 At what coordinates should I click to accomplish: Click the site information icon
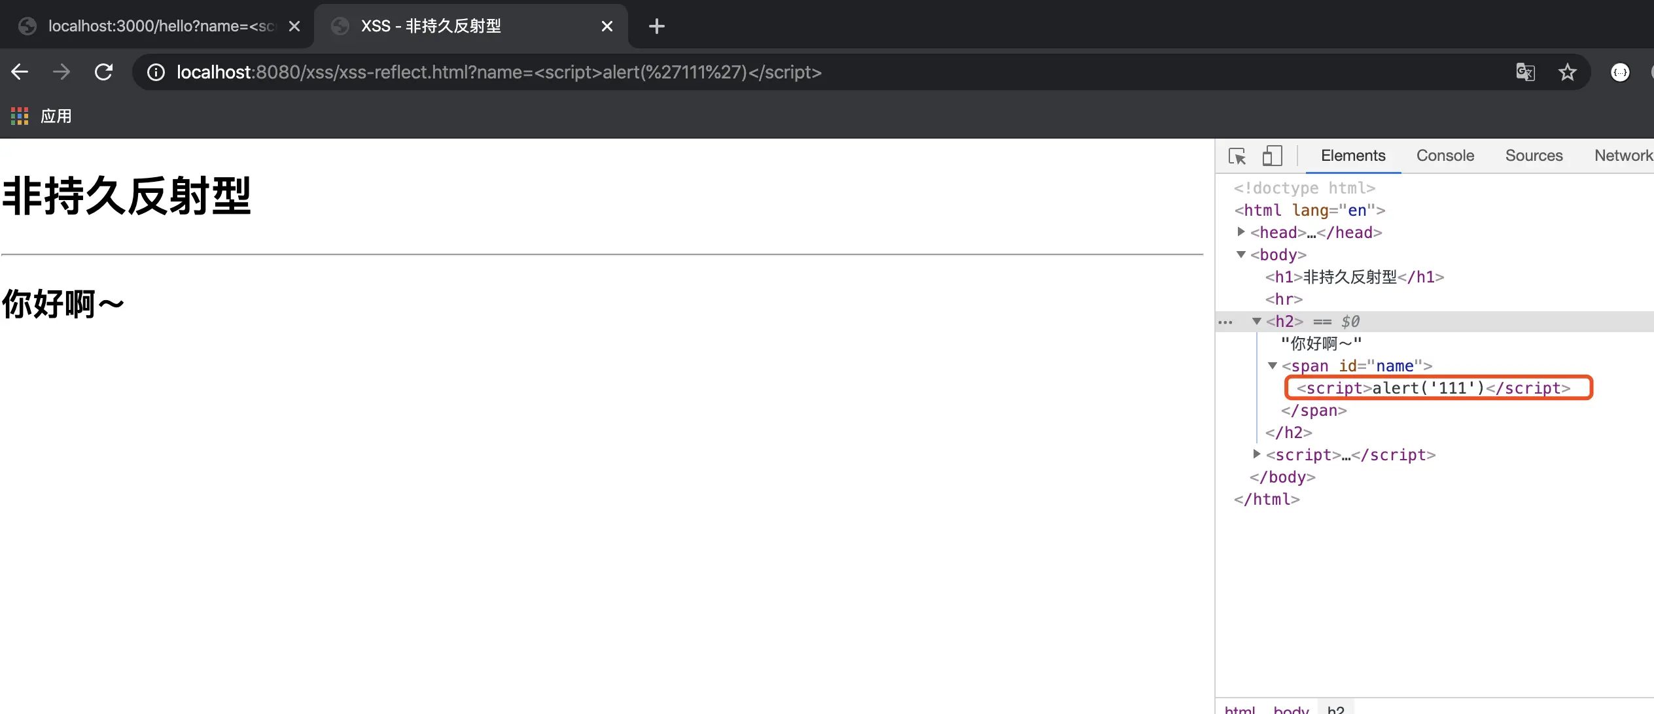(156, 72)
